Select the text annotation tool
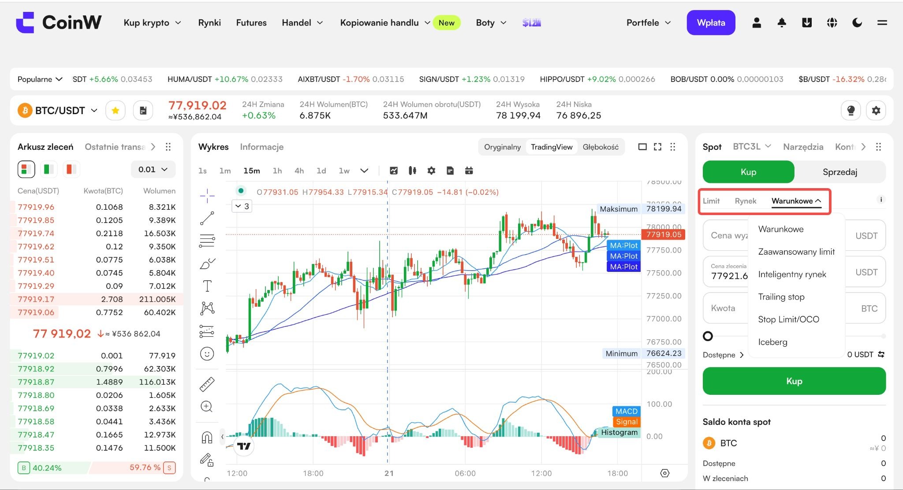Screen dimensions: 903x490 pos(207,286)
